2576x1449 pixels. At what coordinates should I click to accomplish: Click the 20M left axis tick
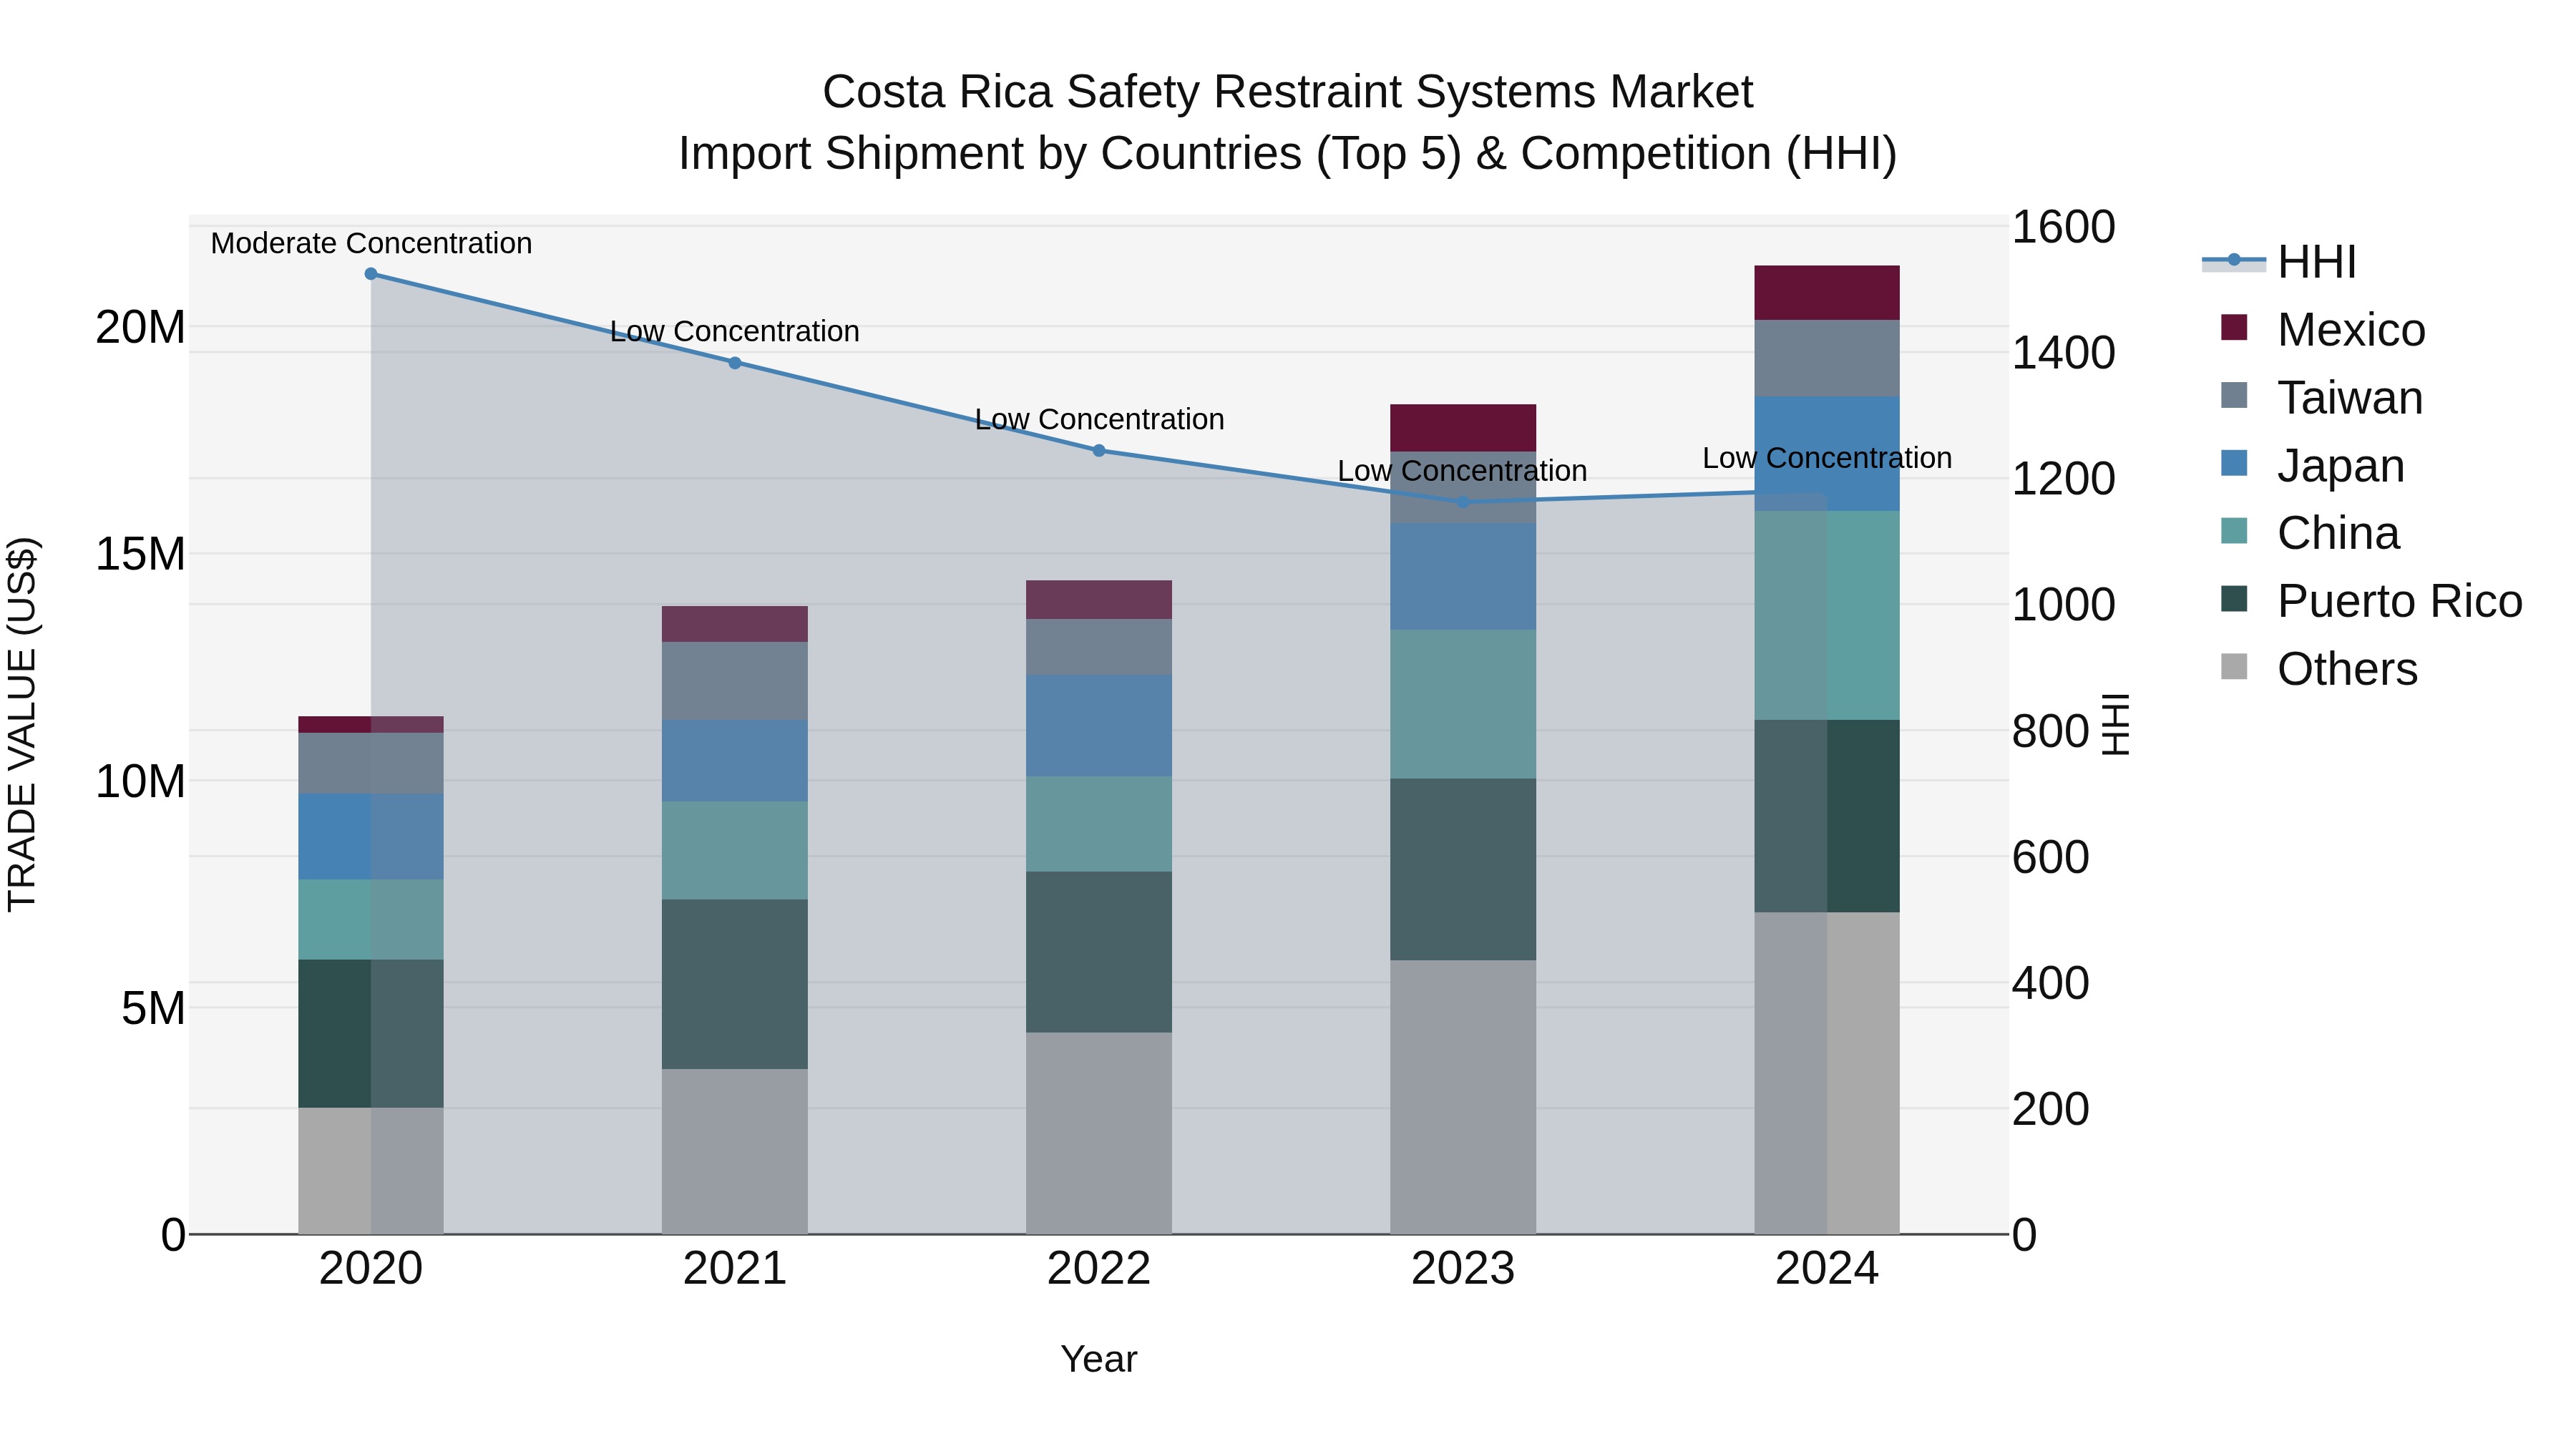pyautogui.click(x=140, y=327)
